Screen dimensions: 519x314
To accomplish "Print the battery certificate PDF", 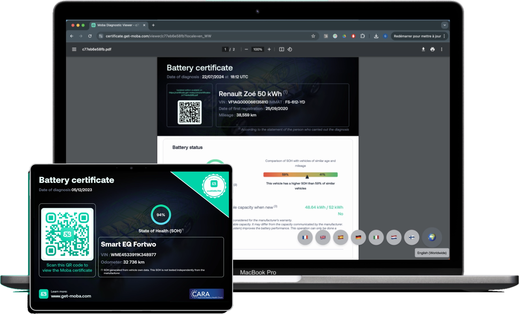I will (x=432, y=49).
